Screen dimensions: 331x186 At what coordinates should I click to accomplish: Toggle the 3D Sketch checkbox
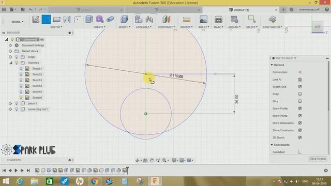[300, 137]
